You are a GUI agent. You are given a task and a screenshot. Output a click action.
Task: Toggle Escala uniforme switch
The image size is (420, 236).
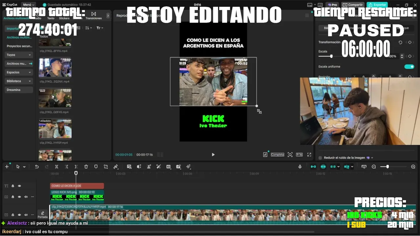point(409,67)
